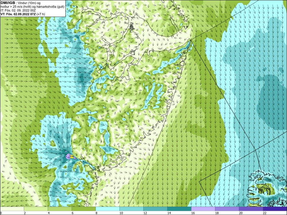Click the legend scale value 2
This screenshot has height=215, width=287.
tap(25, 213)
